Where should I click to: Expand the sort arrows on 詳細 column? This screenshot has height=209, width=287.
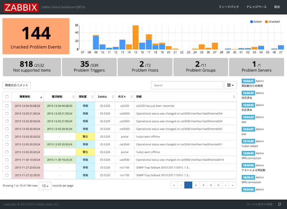tap(234, 97)
